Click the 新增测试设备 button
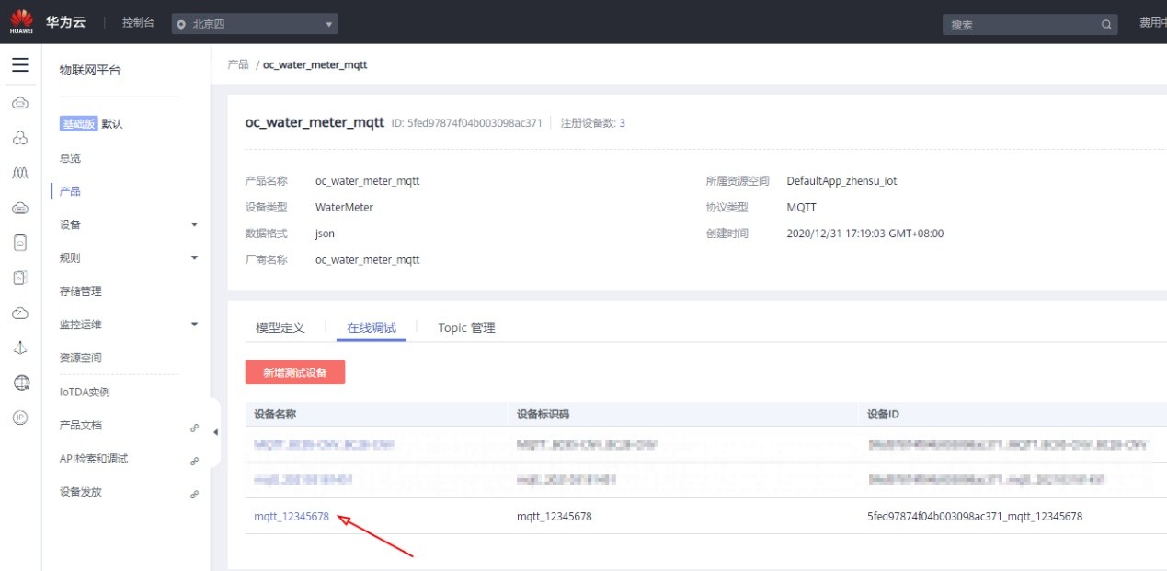 (x=295, y=372)
